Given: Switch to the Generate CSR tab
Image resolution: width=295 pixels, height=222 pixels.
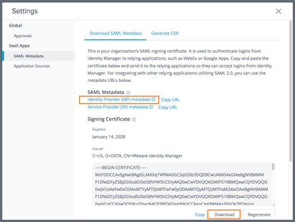Looking at the screenshot, I should click(164, 33).
